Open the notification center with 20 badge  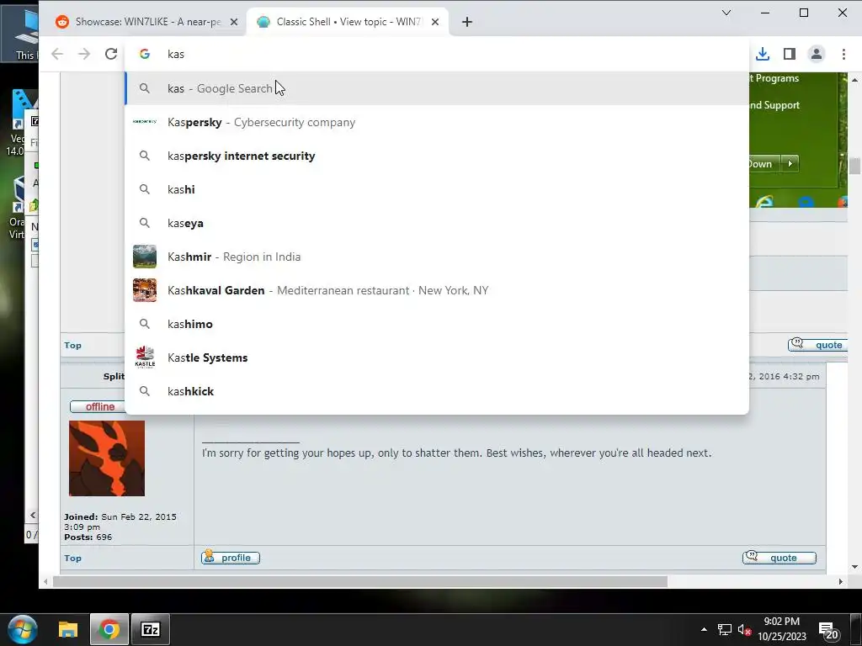(x=828, y=631)
